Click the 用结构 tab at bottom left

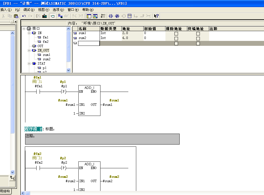[x=5, y=191]
